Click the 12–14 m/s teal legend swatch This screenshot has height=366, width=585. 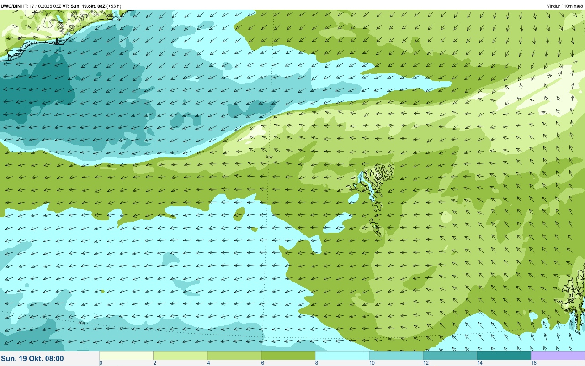tap(450, 356)
